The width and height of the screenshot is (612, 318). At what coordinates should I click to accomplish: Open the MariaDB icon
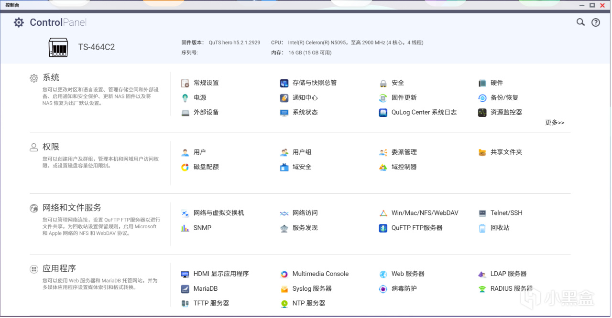pos(186,289)
